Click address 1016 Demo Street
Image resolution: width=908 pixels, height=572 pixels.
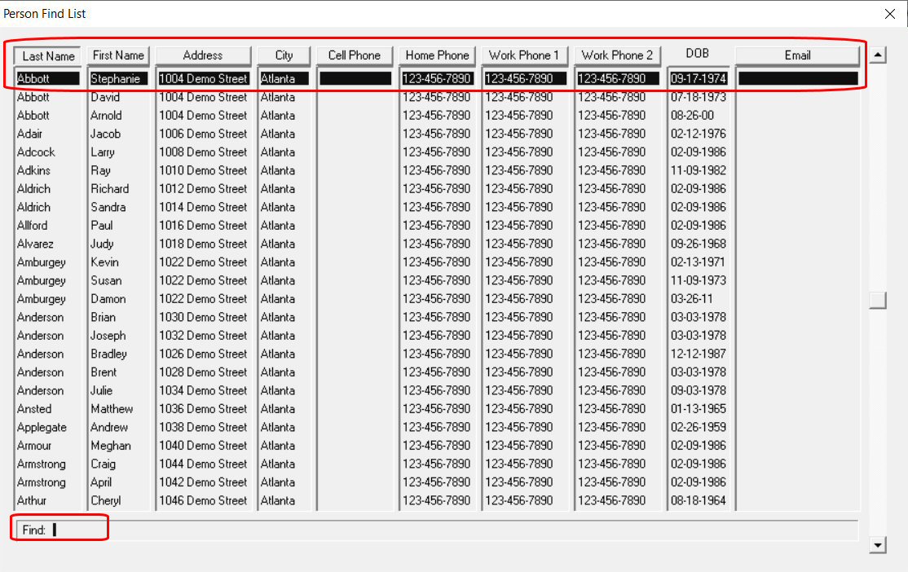(203, 226)
